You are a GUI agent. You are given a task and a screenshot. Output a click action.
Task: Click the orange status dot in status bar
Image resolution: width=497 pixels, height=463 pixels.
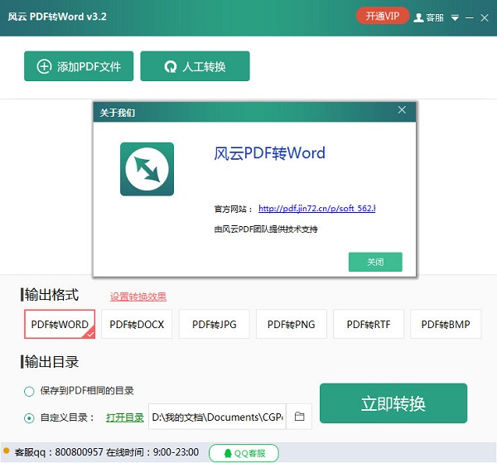click(6, 451)
